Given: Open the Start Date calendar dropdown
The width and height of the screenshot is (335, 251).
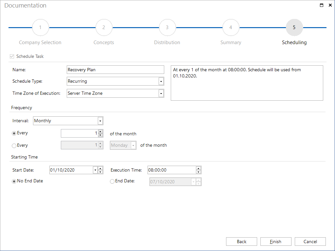Looking at the screenshot, I should [95, 170].
